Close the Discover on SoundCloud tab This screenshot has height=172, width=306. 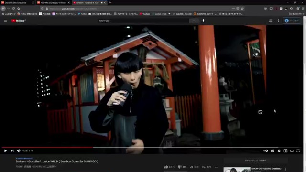click(33, 3)
